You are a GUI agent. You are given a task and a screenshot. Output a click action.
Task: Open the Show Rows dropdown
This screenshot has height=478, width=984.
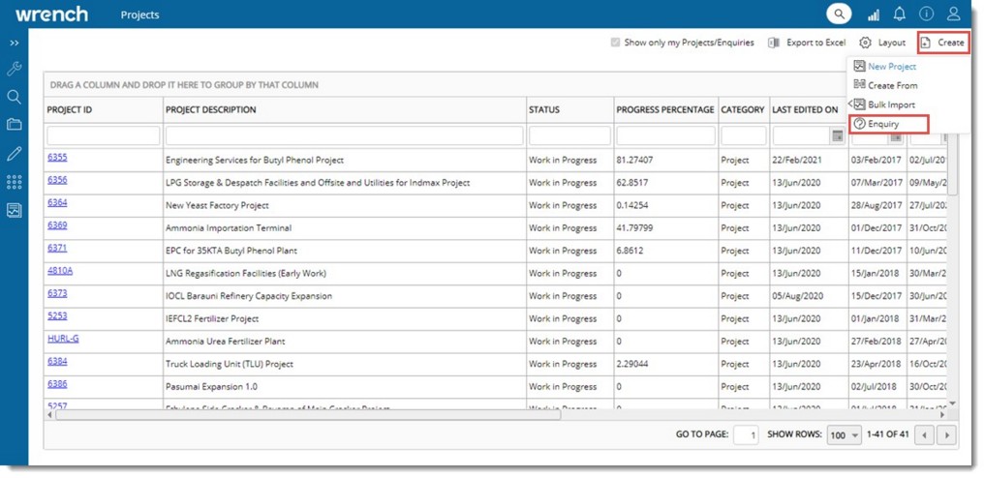coord(843,435)
